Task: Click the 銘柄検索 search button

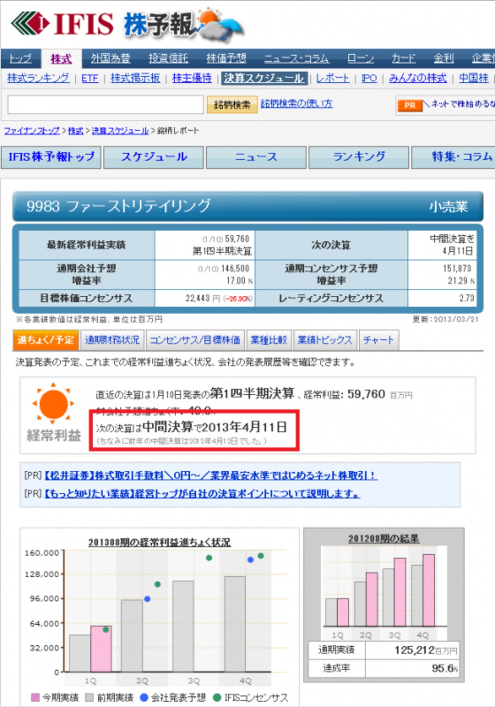Action: tap(232, 105)
